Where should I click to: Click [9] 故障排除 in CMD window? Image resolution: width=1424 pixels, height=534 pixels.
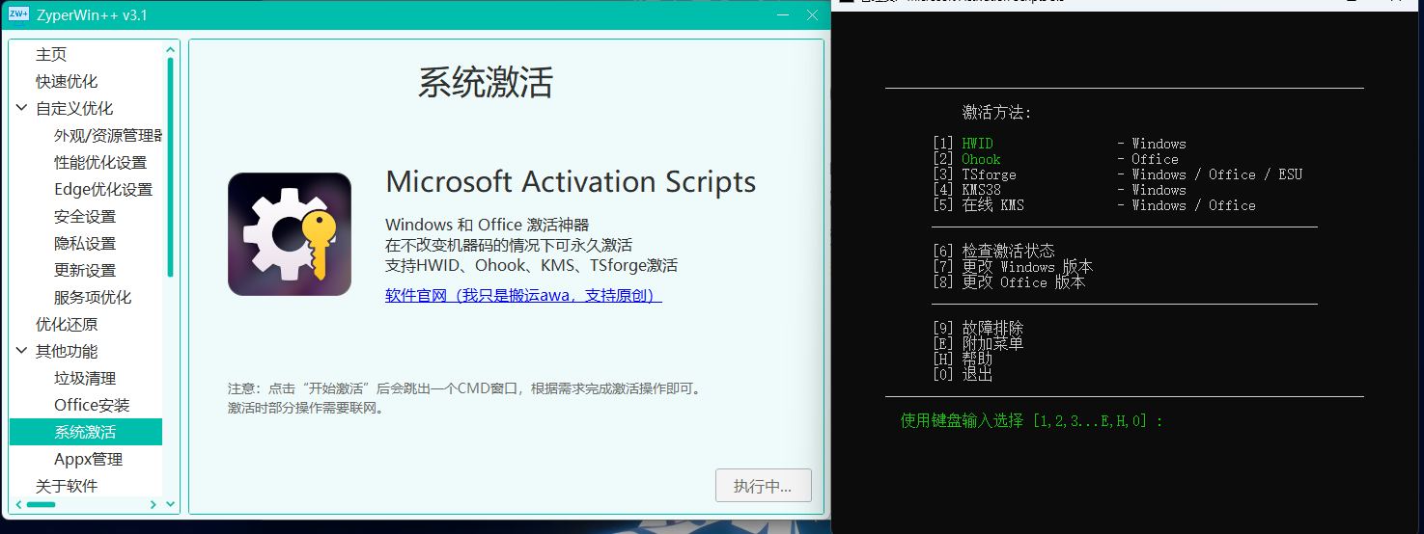[x=978, y=328]
